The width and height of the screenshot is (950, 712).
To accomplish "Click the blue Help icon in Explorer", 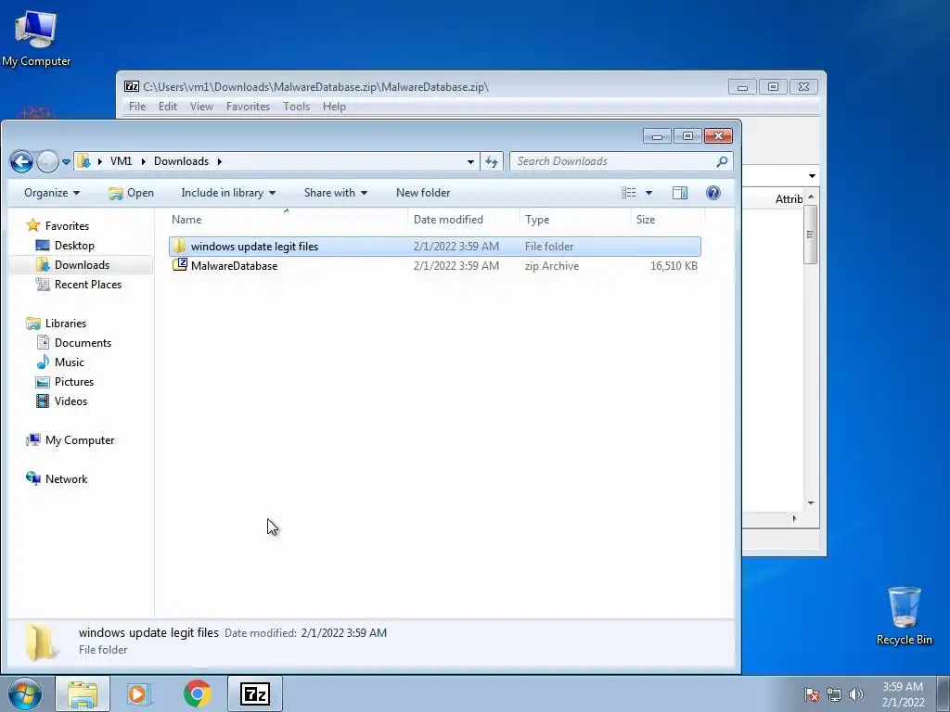I will pyautogui.click(x=713, y=193).
